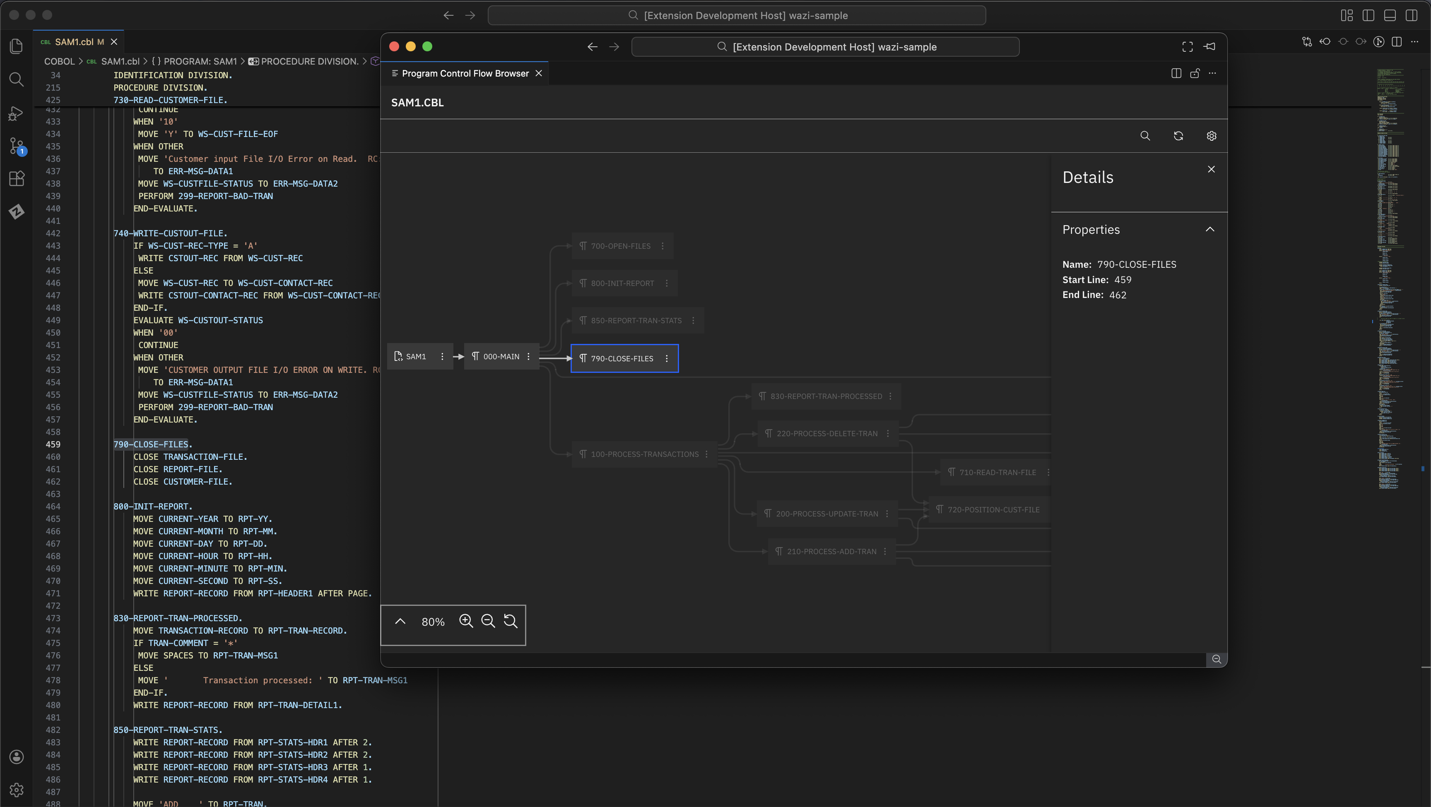Zoom in on the flow graph
The image size is (1431, 807).
(466, 622)
